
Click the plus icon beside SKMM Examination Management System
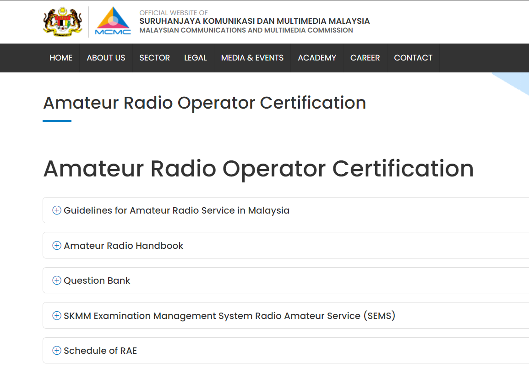point(57,315)
